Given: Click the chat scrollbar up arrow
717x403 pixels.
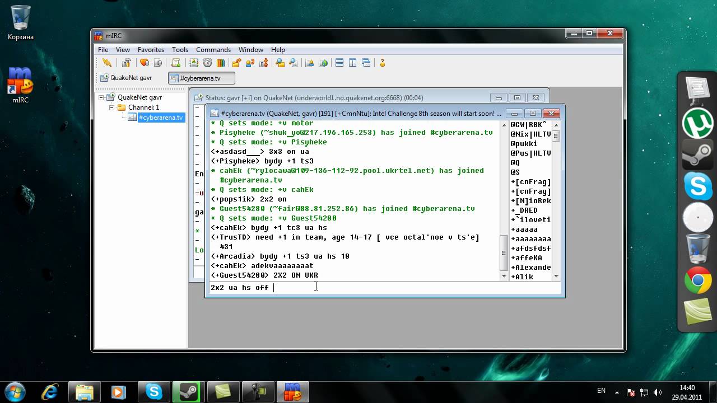Looking at the screenshot, I should (x=504, y=124).
